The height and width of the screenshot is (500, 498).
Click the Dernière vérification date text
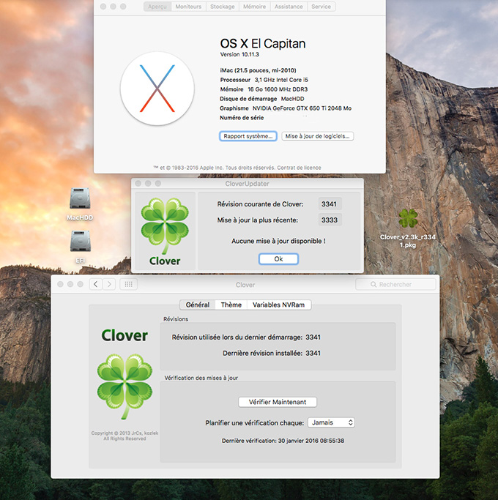[x=283, y=441]
